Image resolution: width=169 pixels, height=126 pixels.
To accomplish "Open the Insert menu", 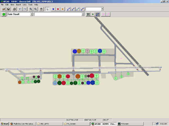I will click(x=18, y=5).
